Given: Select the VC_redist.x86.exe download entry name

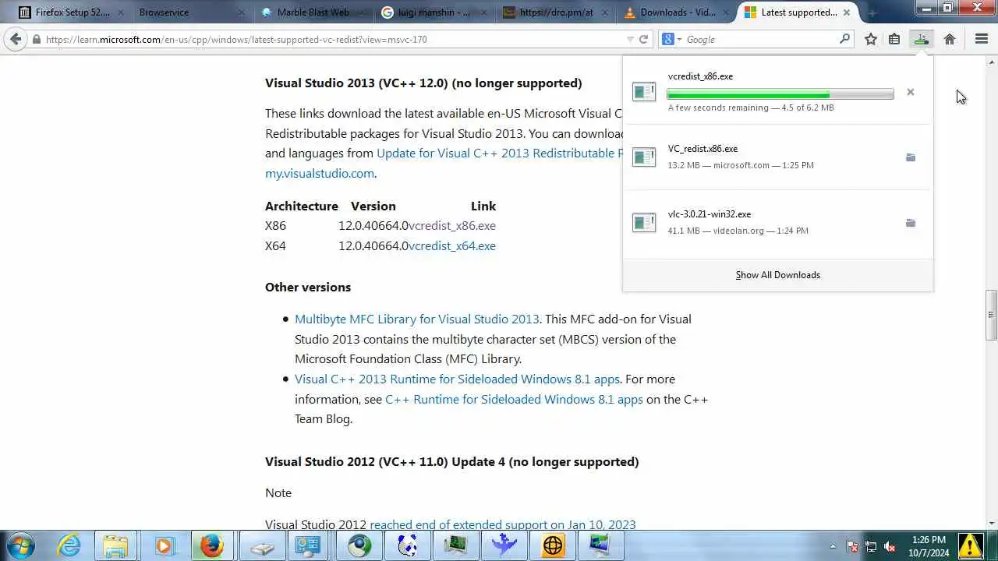Looking at the screenshot, I should click(702, 149).
